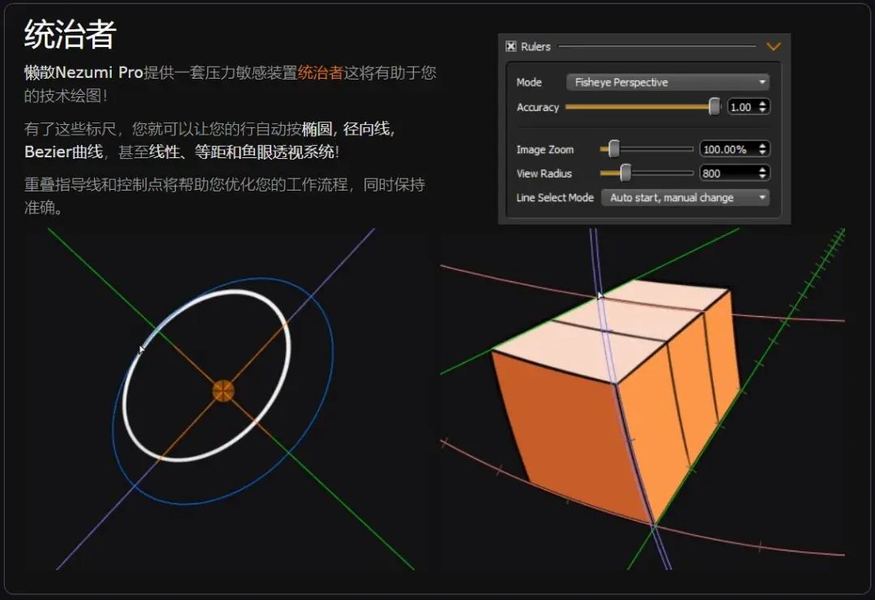Click the Accuracy stepper up arrow
875x600 pixels.
(x=762, y=103)
